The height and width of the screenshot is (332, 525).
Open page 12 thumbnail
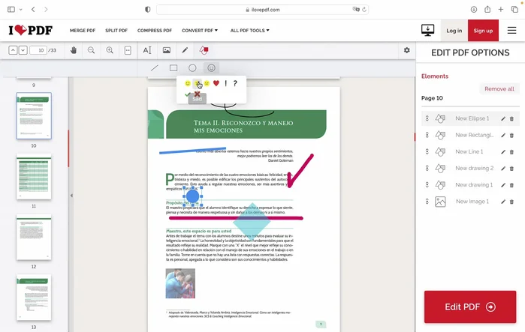coord(34,237)
